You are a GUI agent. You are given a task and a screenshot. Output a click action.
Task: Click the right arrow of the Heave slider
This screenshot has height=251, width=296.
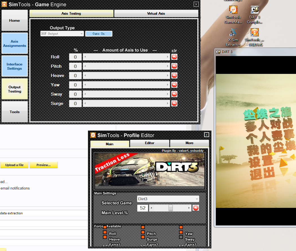coord(167,76)
